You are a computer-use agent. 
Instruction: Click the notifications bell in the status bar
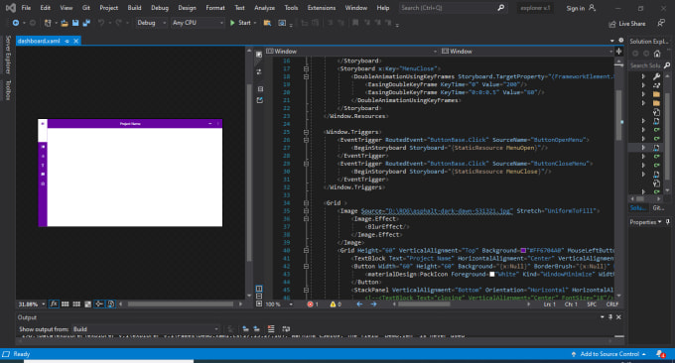point(660,354)
